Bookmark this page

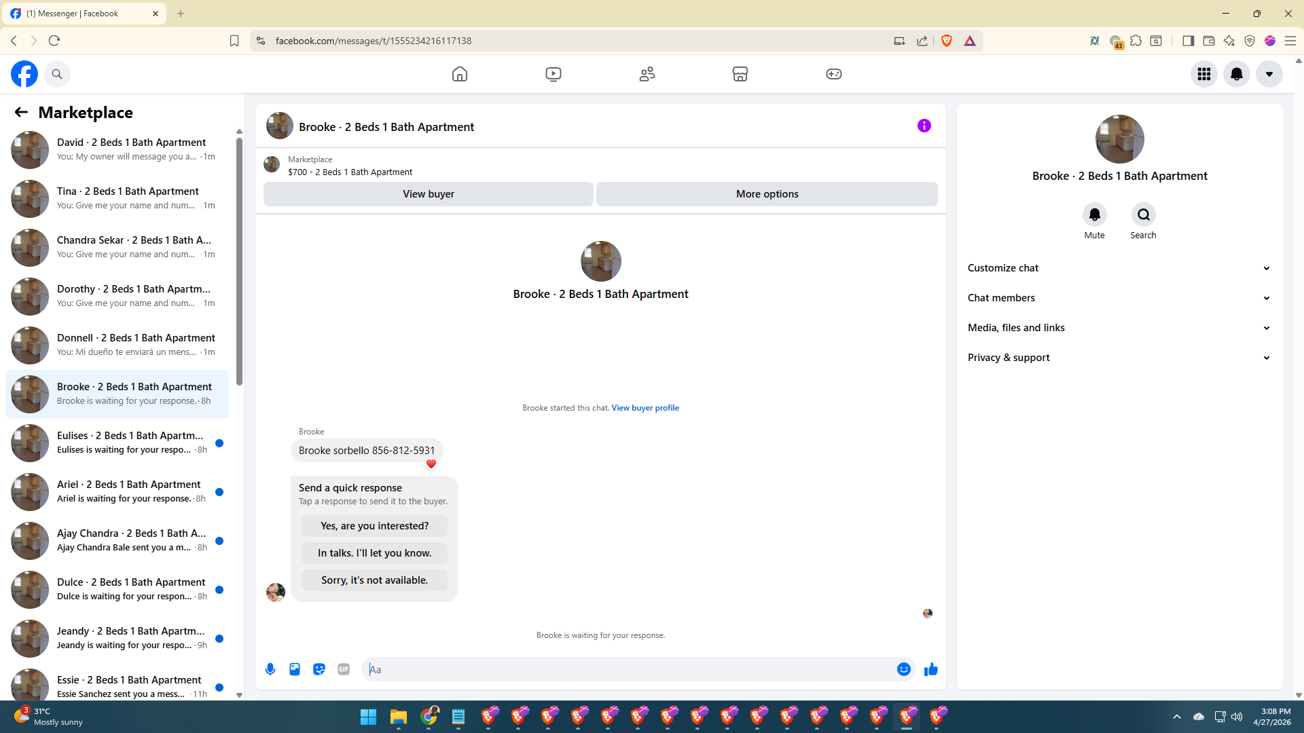click(x=234, y=41)
